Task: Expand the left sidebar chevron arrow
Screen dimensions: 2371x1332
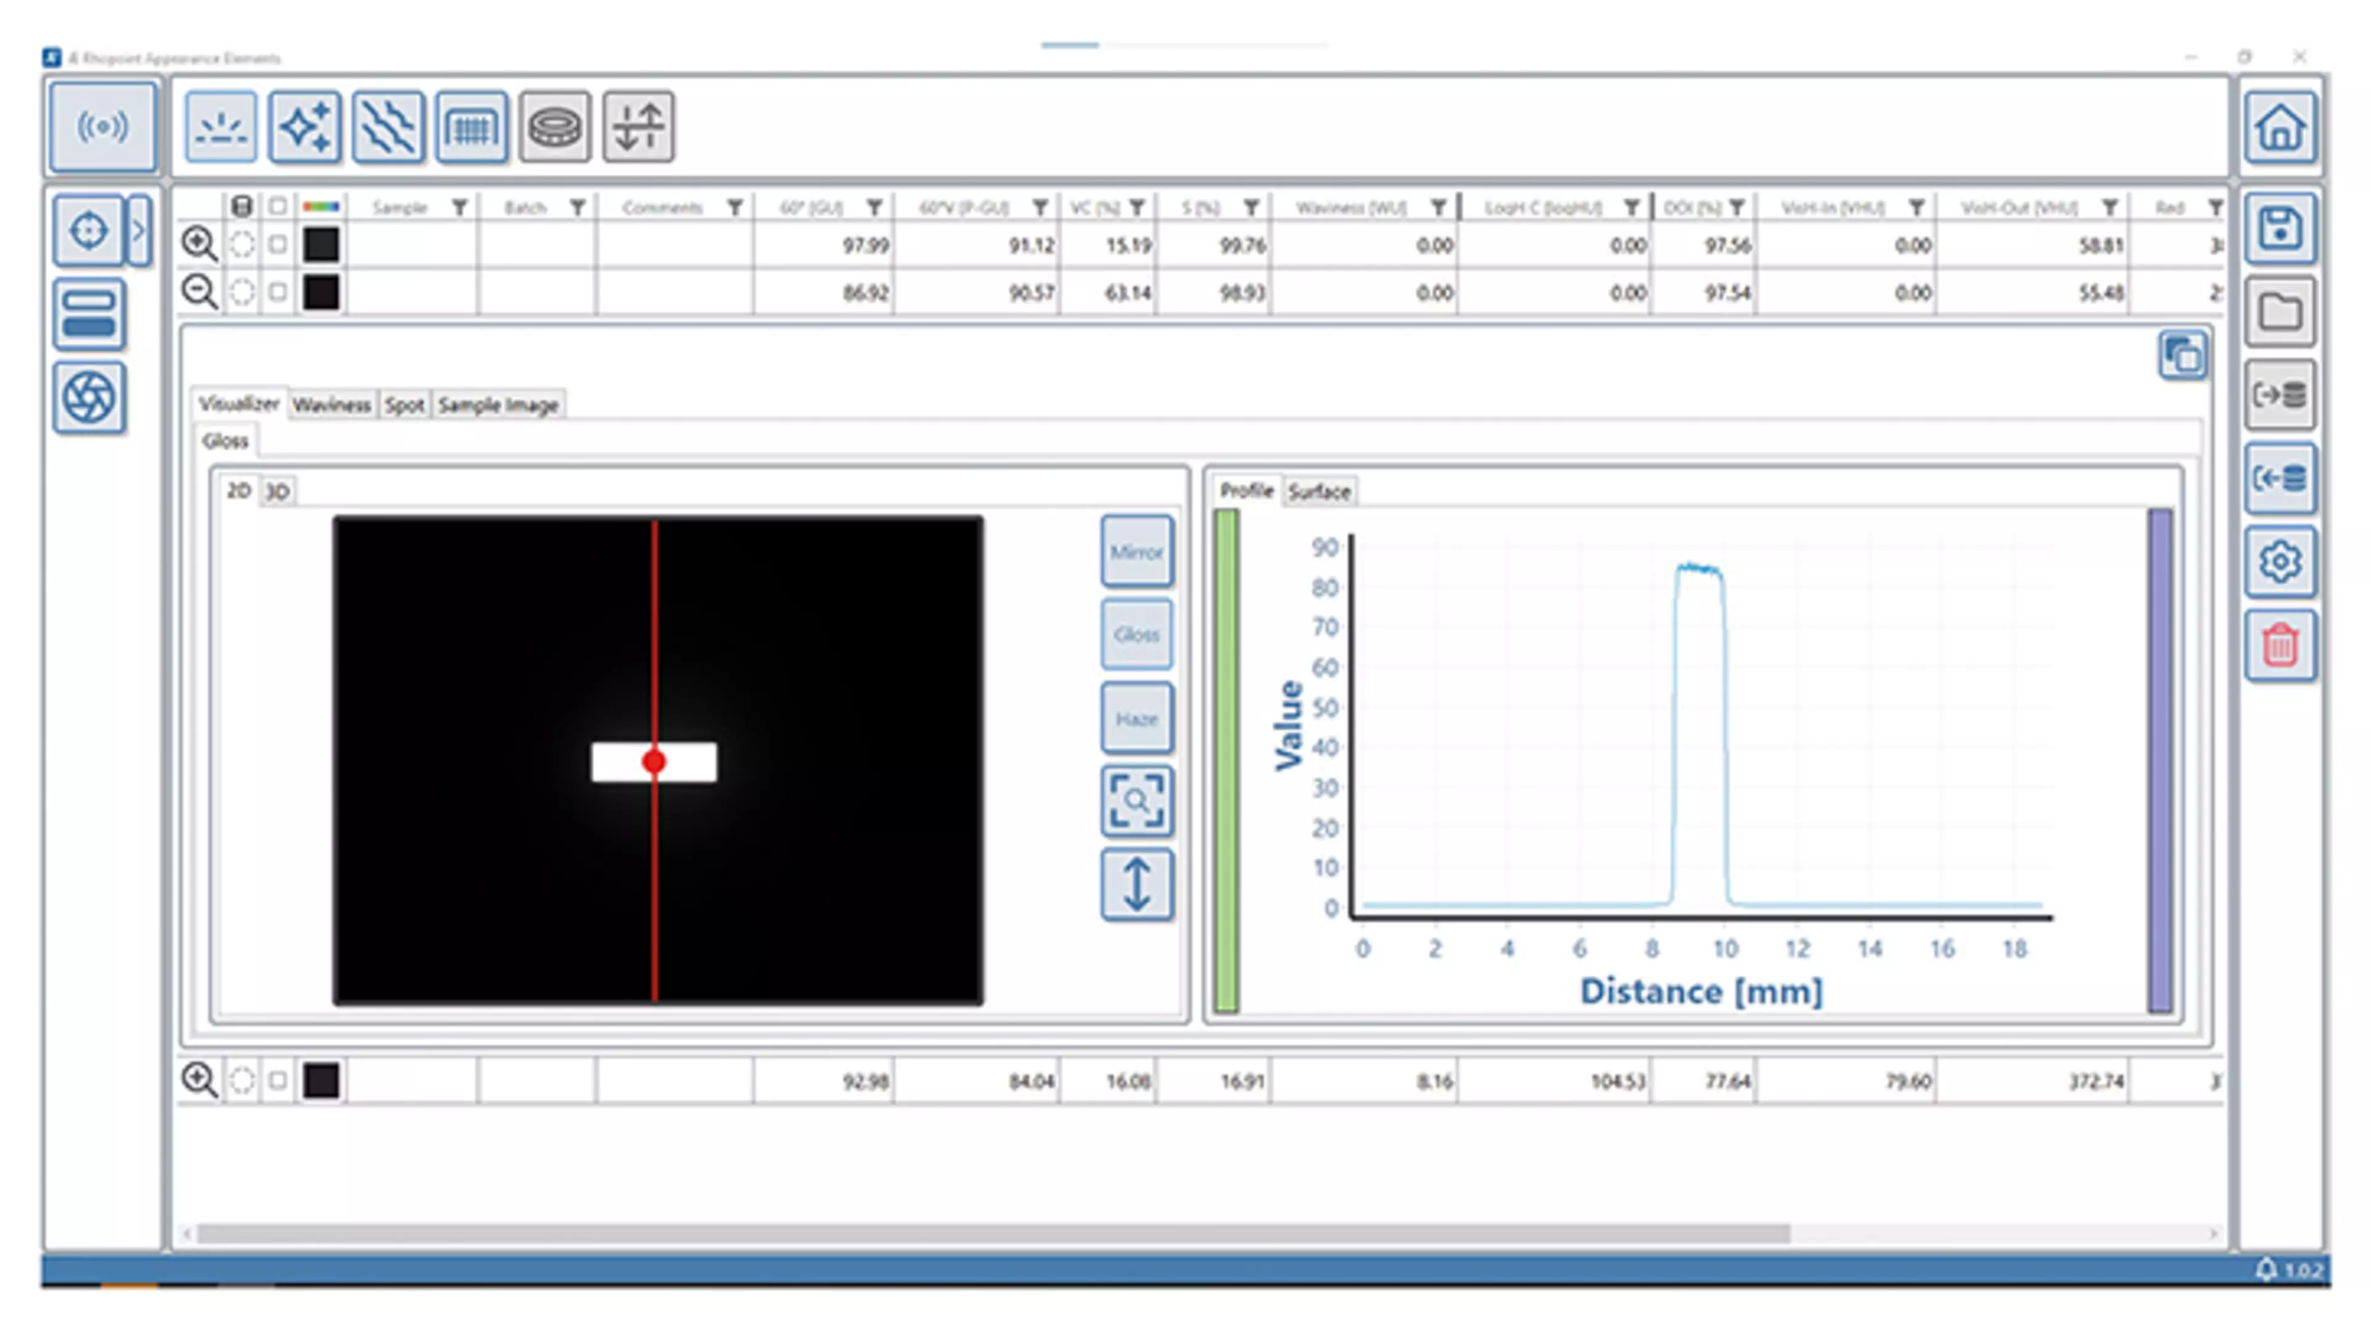Action: click(139, 230)
